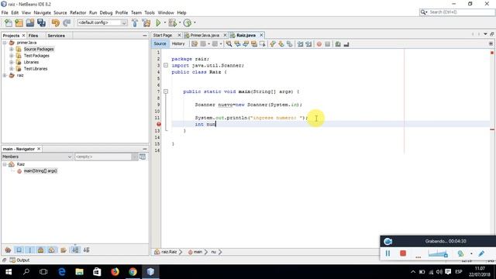496x279 pixels.
Task: Click Find Next Occurrence icon
Action: click(x=246, y=44)
